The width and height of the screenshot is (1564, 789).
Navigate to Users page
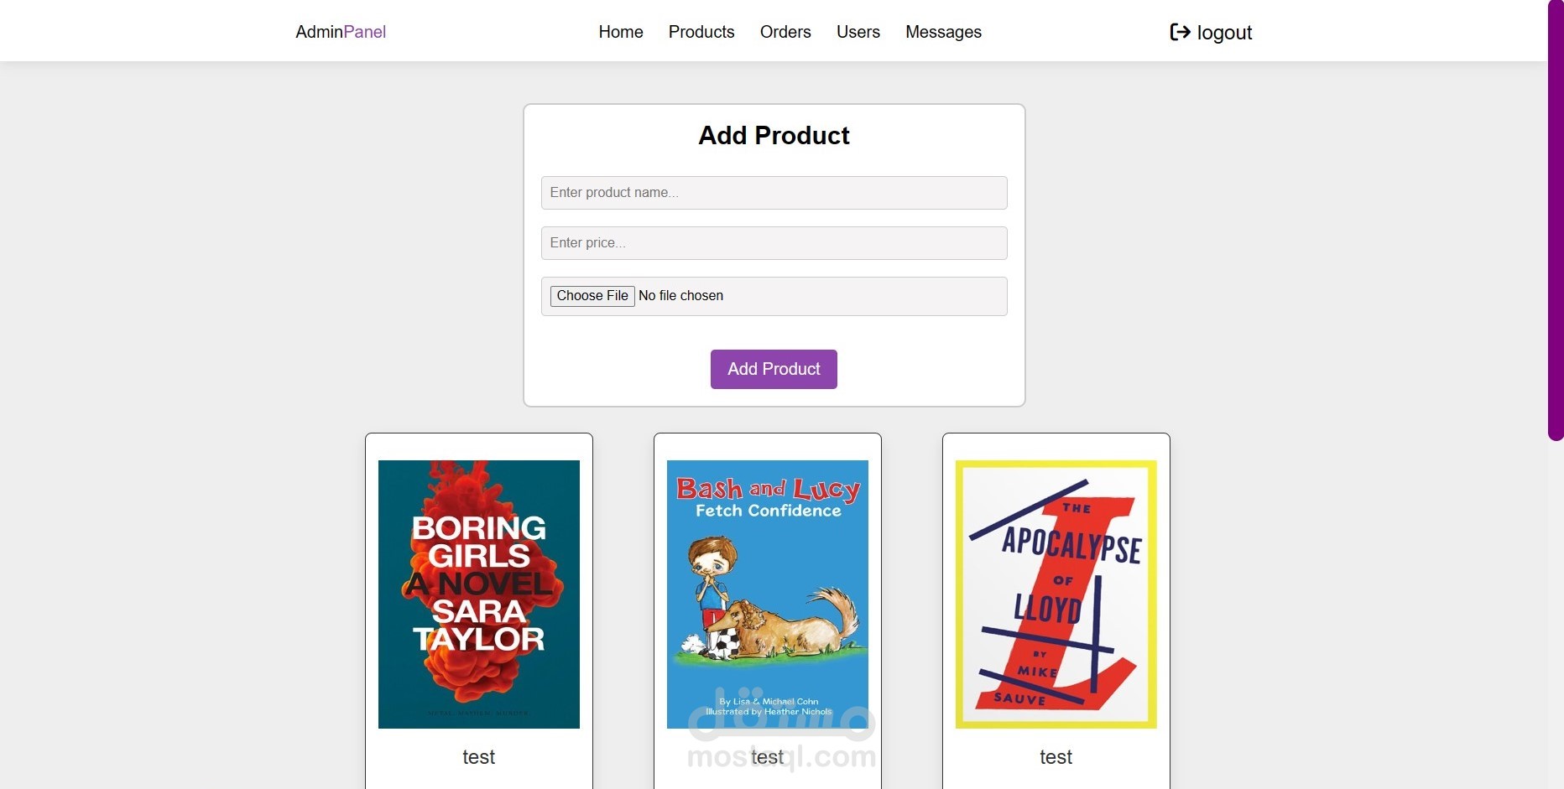(x=858, y=32)
